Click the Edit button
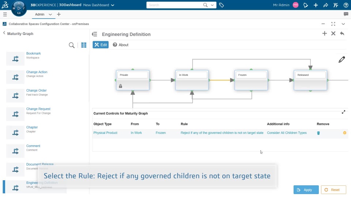The width and height of the screenshot is (351, 197). point(101,45)
